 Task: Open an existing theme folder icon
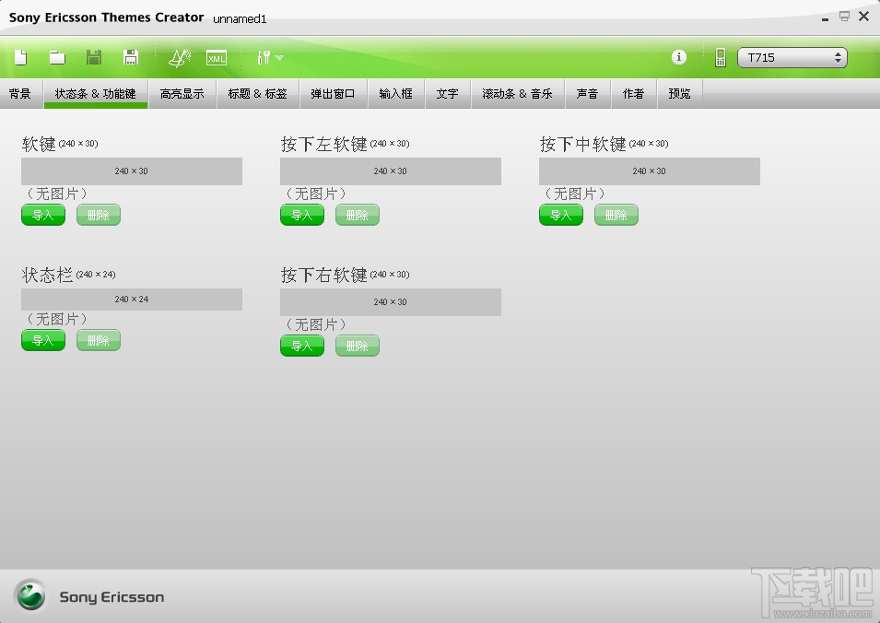pyautogui.click(x=57, y=57)
